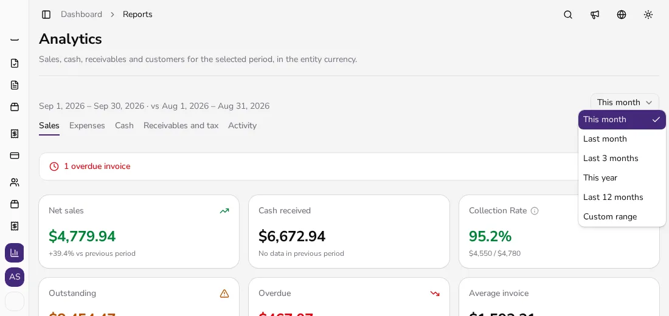Go to Dashboard breadcrumb link
This screenshot has width=669, height=316.
pyautogui.click(x=81, y=15)
